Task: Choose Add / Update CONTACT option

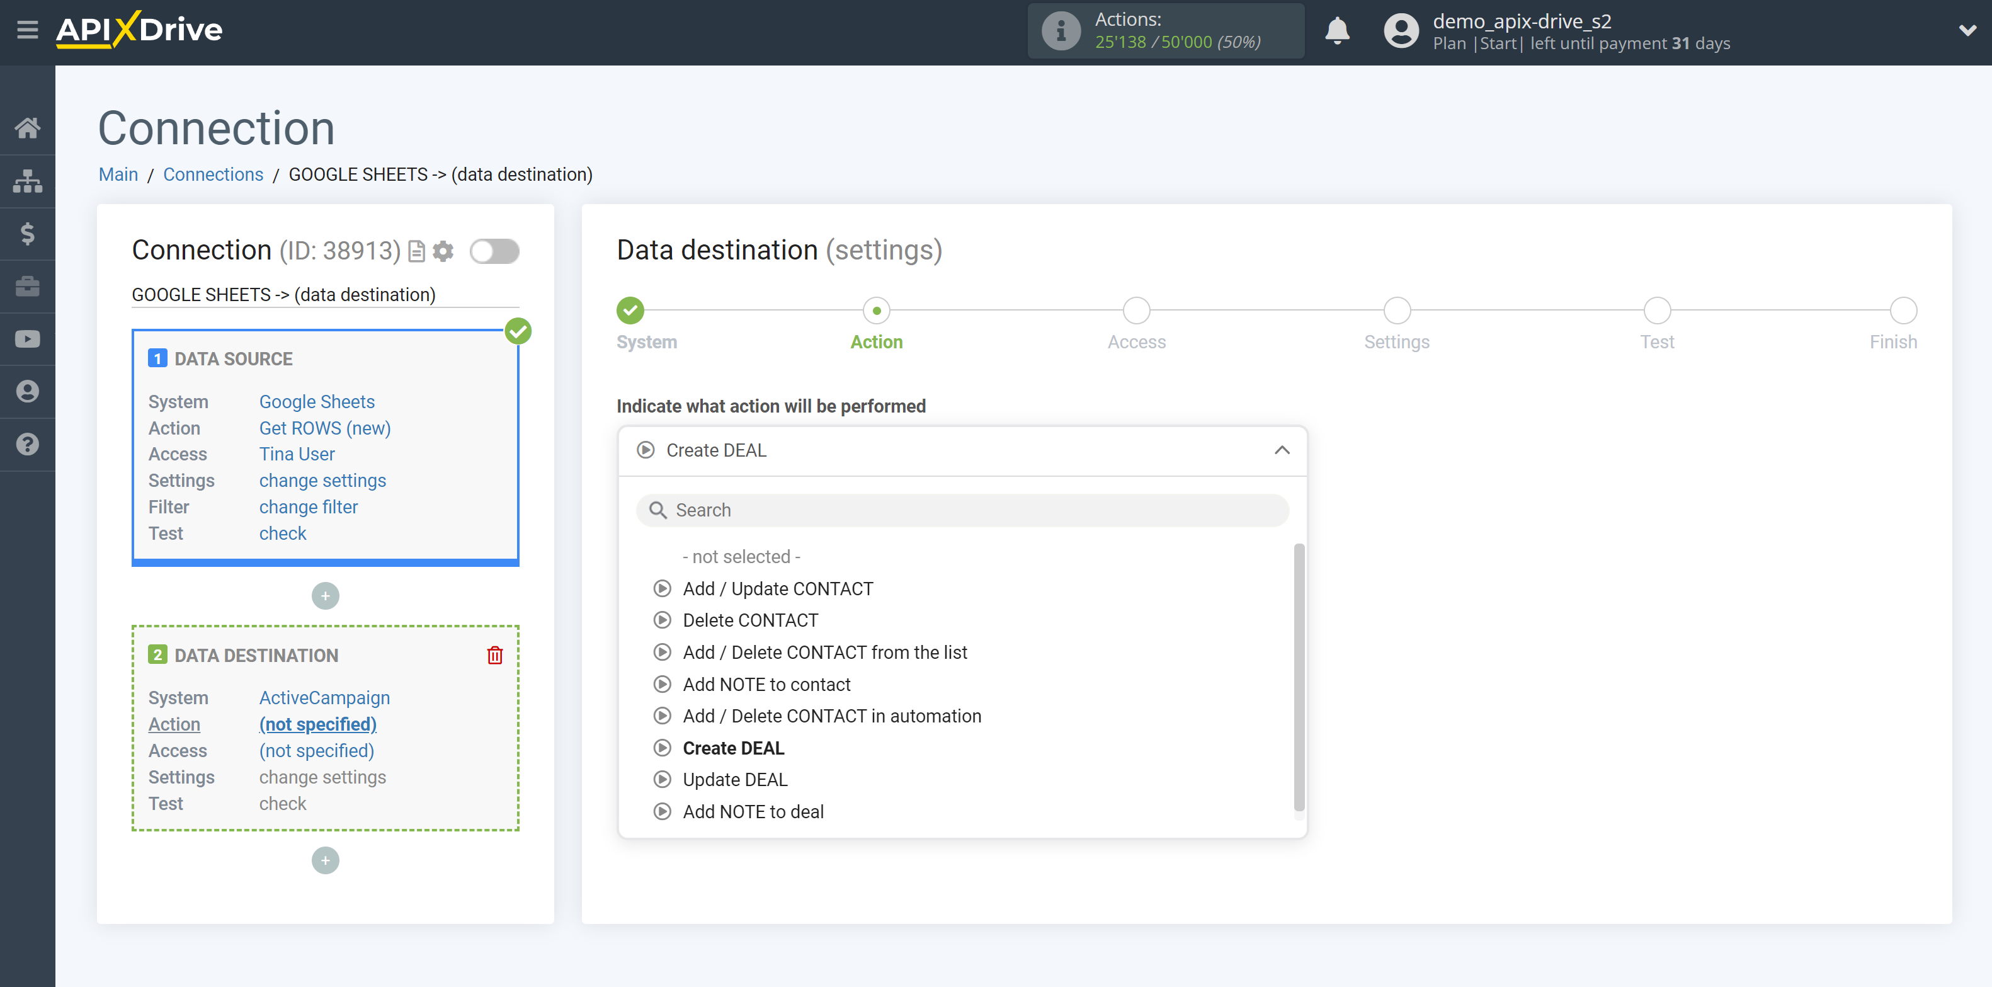Action: coord(778,589)
